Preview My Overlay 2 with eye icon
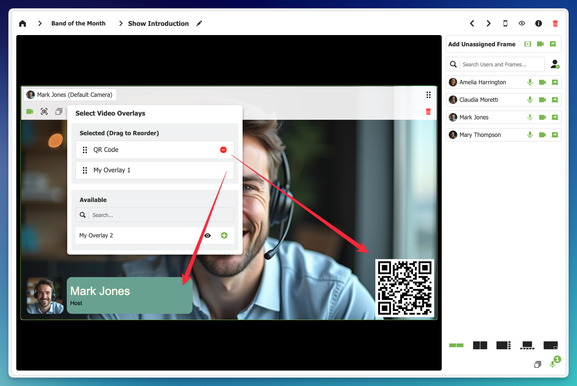The image size is (577, 386). 208,235
